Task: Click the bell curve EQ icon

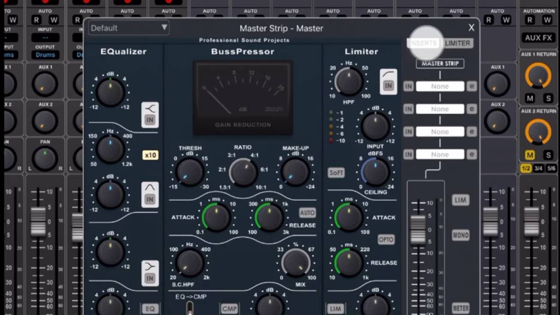Action: (150, 188)
